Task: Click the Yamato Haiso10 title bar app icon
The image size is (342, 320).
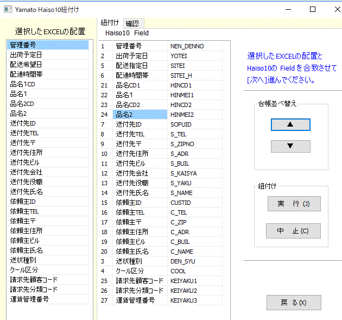Action: pos(8,9)
